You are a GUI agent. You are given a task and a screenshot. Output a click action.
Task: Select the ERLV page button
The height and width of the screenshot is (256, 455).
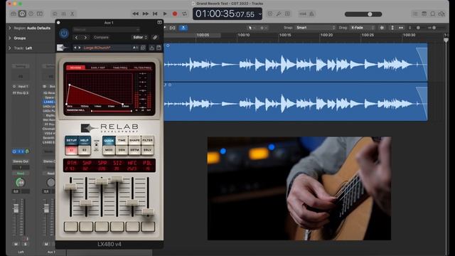point(147,150)
